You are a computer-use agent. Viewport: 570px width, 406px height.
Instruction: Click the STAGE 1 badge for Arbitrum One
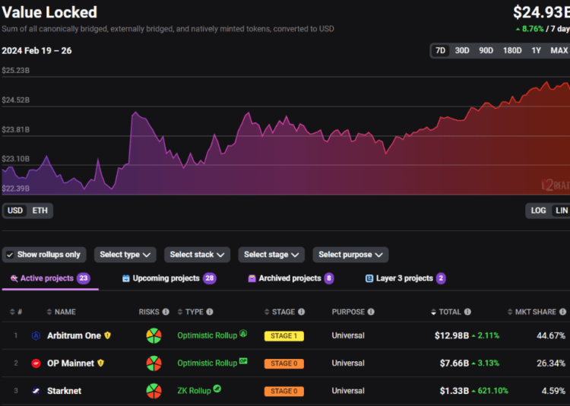pyautogui.click(x=283, y=335)
